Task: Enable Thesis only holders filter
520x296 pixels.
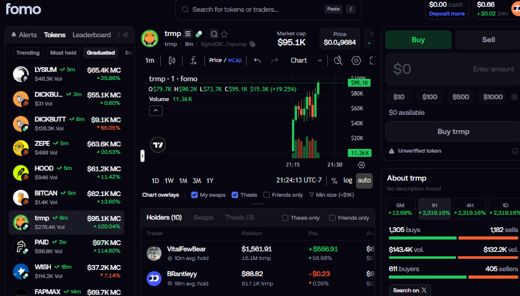Action: coord(285,218)
